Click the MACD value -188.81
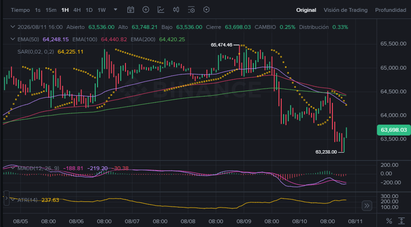This screenshot has height=227, width=411. 73,168
